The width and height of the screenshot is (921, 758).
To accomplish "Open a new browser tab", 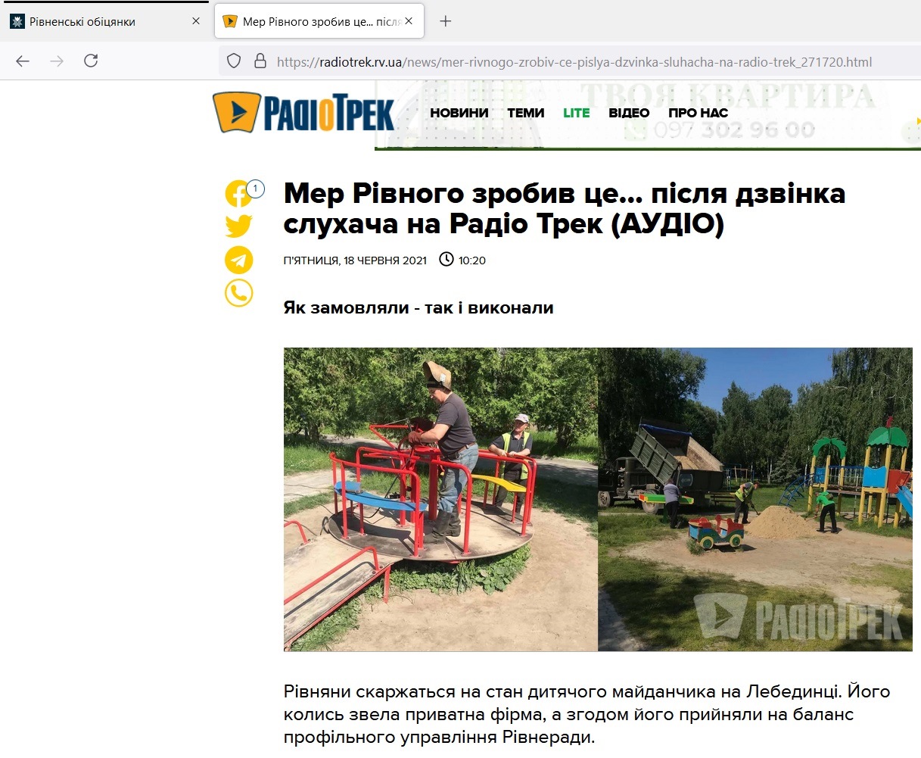I will point(446,21).
